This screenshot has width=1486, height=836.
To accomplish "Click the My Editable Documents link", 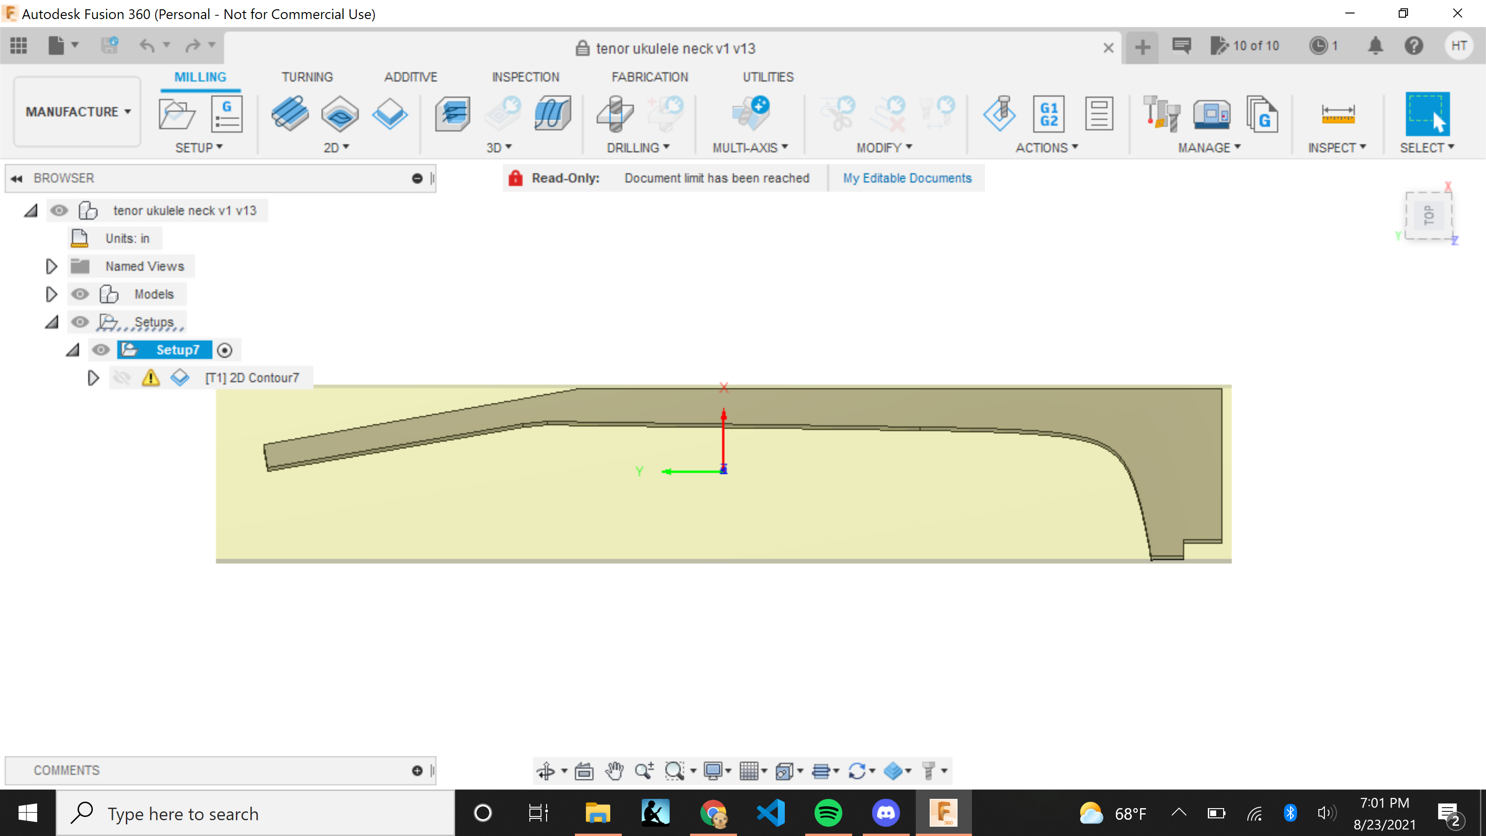I will (907, 178).
